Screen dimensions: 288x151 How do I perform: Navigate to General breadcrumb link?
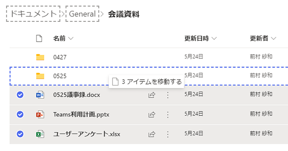(x=82, y=14)
